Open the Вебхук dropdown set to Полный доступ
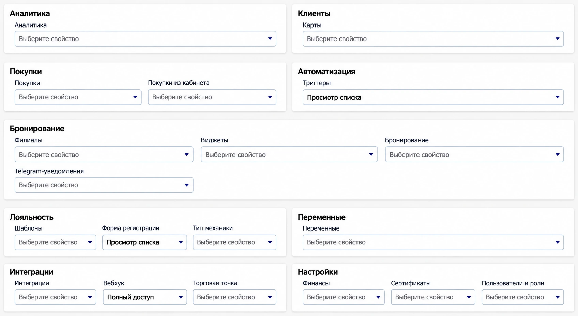Image resolution: width=578 pixels, height=316 pixels. coord(145,297)
